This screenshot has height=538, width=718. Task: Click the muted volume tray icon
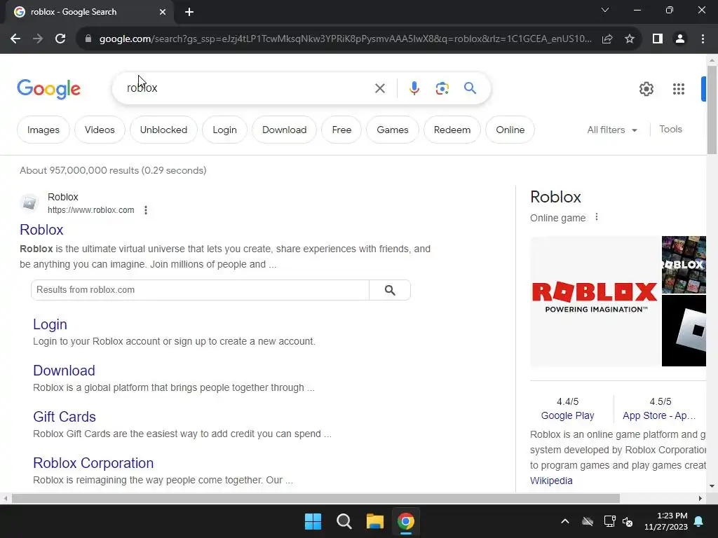(628, 521)
